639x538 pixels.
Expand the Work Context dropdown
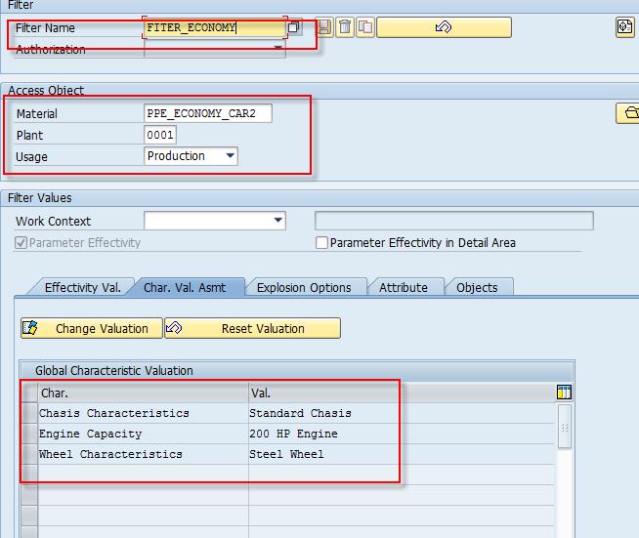pos(277,222)
